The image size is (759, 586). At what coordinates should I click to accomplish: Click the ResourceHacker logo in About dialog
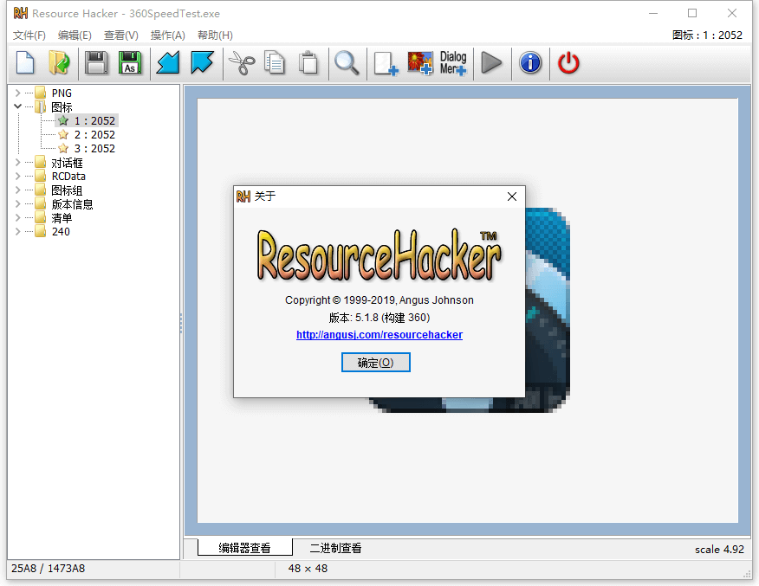pos(379,255)
